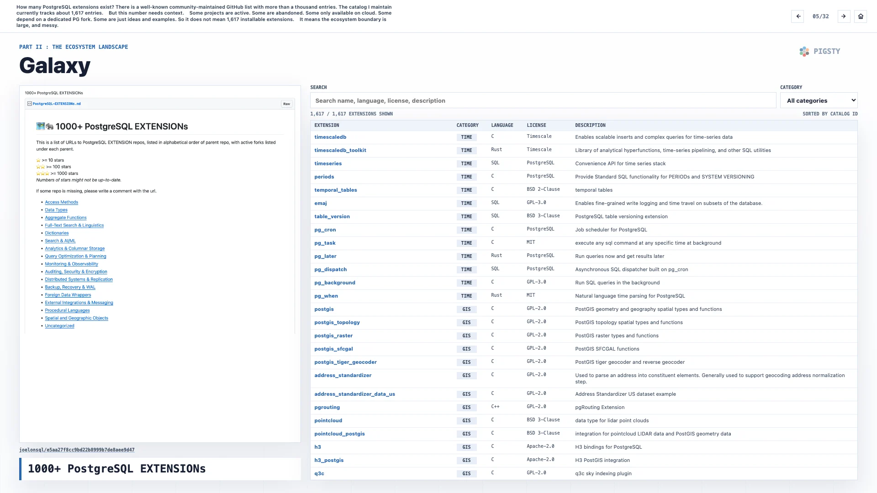The width and height of the screenshot is (877, 493).
Task: Open the temporal_tables extension link
Action: [336, 190]
